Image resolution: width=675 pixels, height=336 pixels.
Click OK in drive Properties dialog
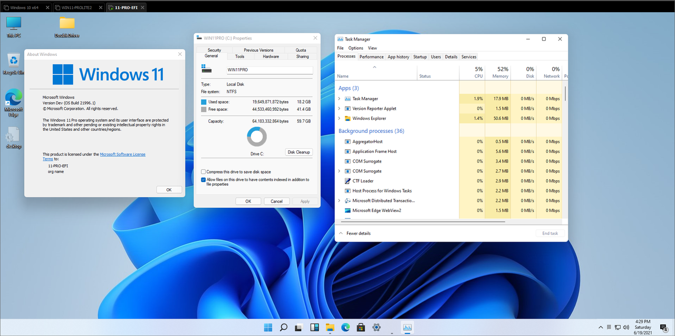click(248, 201)
